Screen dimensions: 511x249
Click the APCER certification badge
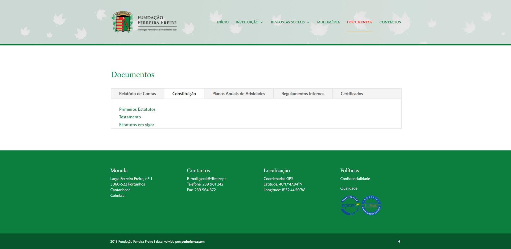350,205
